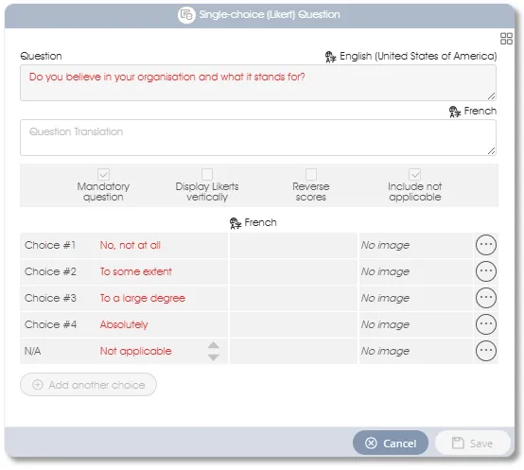Move Not applicable choice down with arrow

coord(213,357)
